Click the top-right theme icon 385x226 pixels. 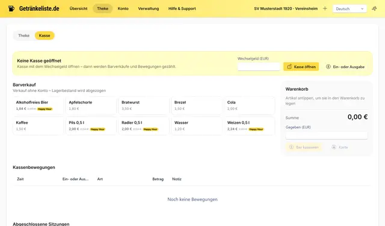tap(374, 8)
